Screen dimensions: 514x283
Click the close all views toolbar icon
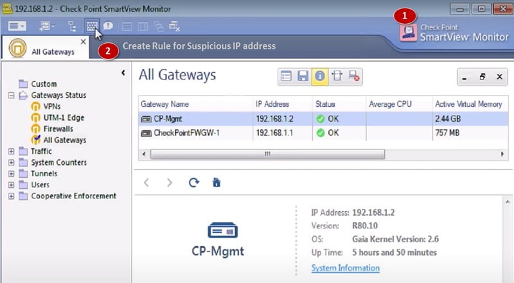click(174, 26)
